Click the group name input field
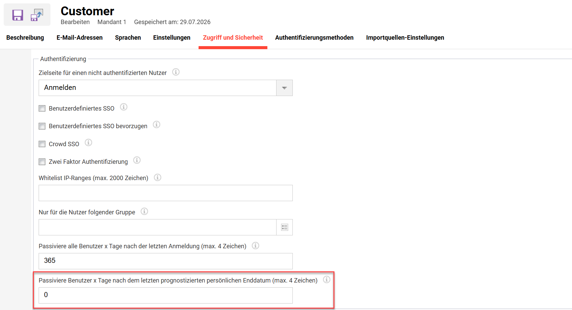 click(x=158, y=227)
